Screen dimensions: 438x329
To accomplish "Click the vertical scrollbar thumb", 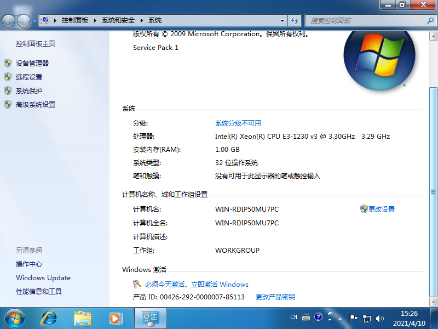I will pos(433,192).
